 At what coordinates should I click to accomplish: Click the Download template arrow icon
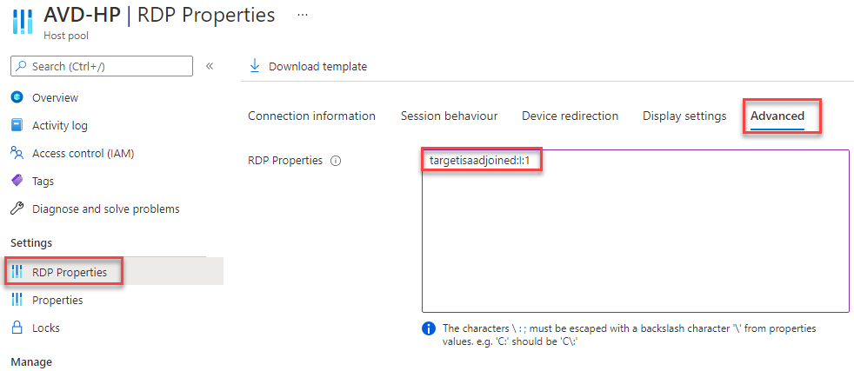point(254,66)
